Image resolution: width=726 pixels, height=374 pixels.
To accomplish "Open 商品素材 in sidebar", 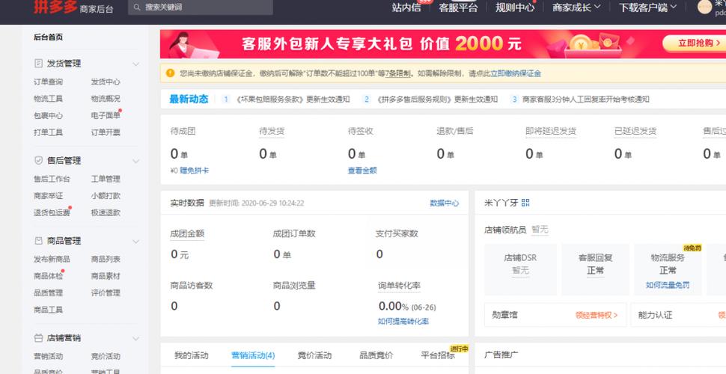I will click(x=106, y=276).
